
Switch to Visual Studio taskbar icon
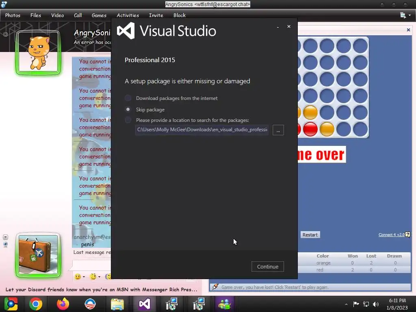145,304
